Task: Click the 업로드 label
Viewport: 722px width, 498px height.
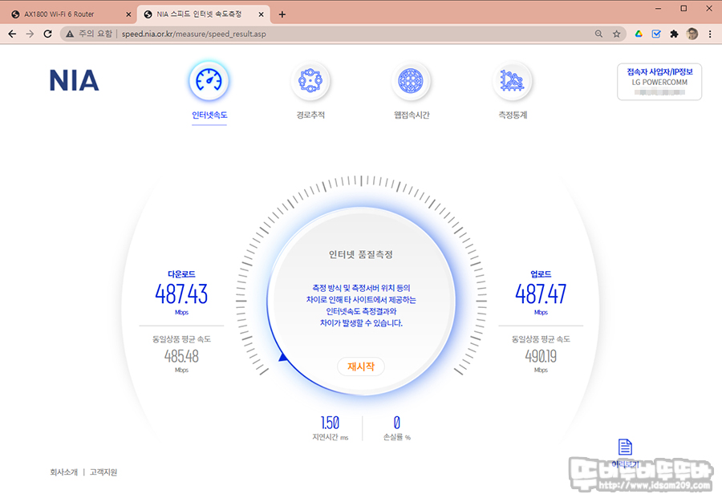Action: pos(541,274)
